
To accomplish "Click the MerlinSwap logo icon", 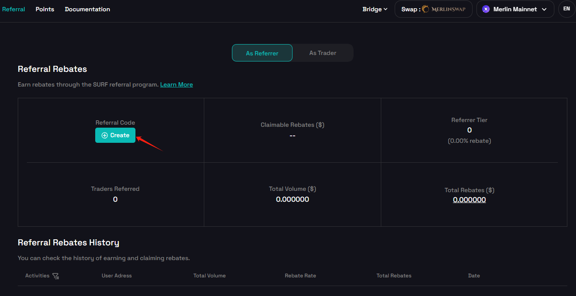I will [x=426, y=9].
